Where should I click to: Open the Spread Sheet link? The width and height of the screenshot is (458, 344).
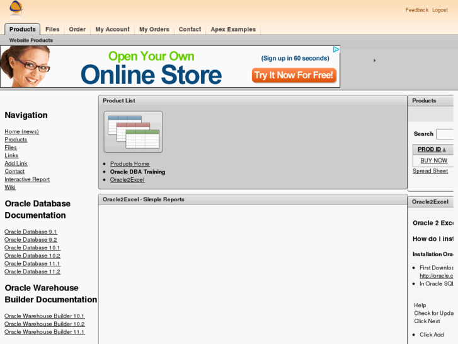(430, 170)
